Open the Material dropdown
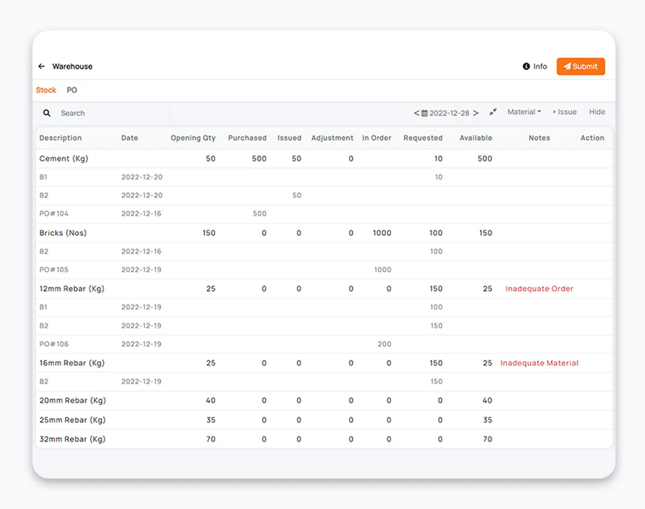The height and width of the screenshot is (509, 645). coord(524,112)
